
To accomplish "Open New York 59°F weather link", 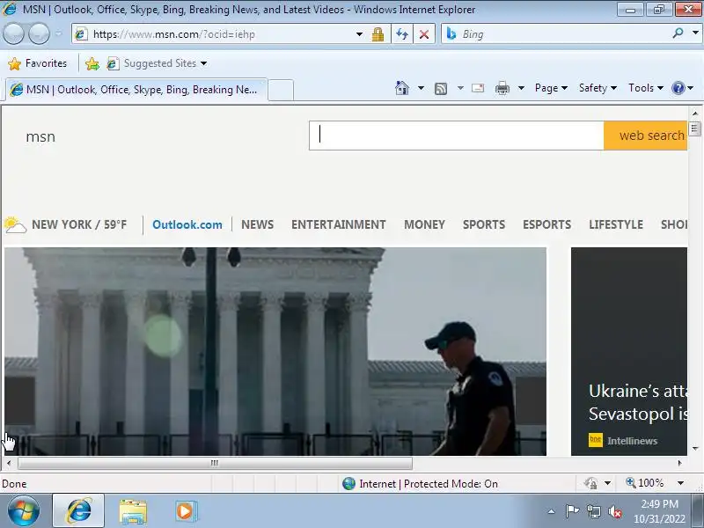I will point(79,224).
